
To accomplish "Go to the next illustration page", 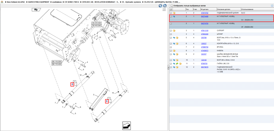I will (x=164, y=6).
